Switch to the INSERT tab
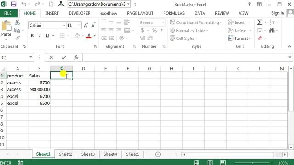This screenshot has width=294, height=165. [52, 13]
